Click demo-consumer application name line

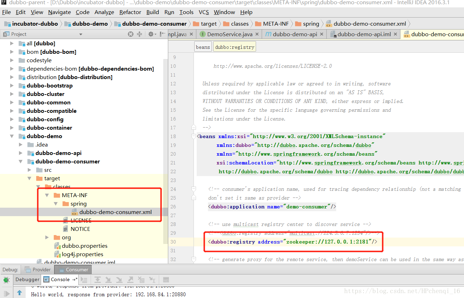272,207
